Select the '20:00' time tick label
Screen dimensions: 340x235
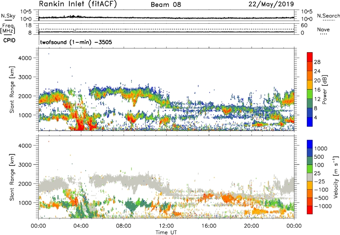point(251,226)
